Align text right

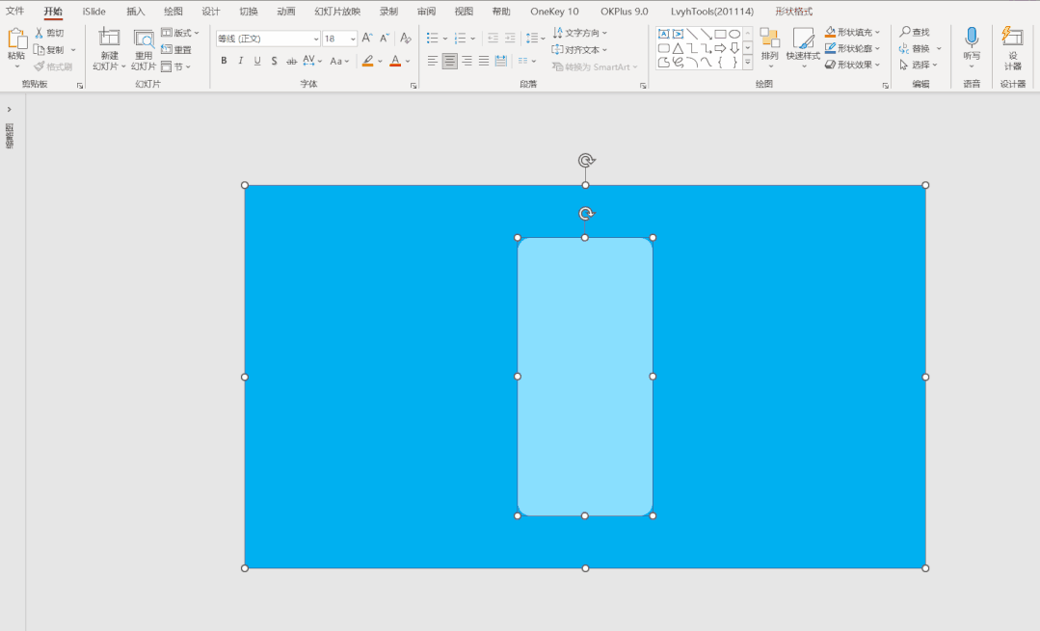coord(467,61)
